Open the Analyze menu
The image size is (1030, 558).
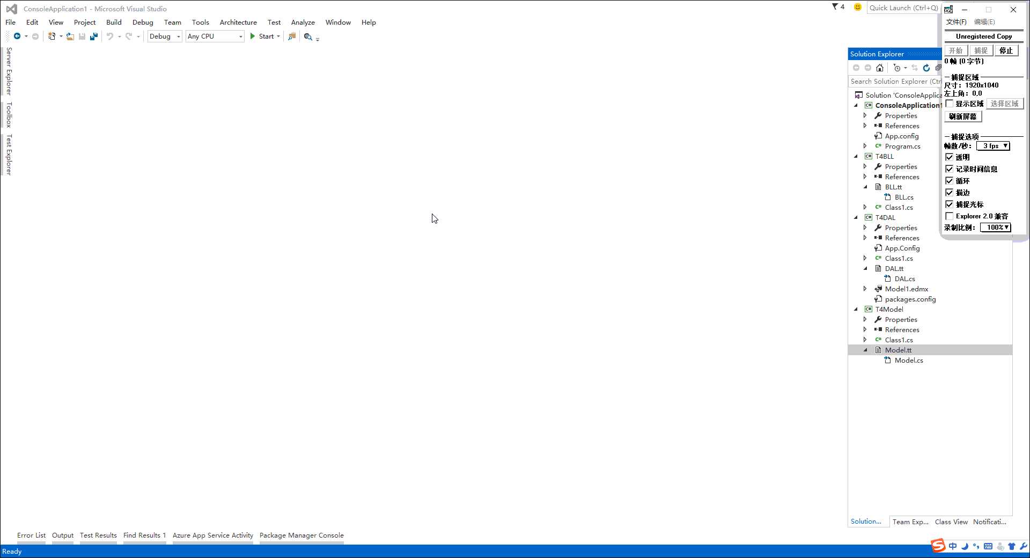tap(303, 23)
